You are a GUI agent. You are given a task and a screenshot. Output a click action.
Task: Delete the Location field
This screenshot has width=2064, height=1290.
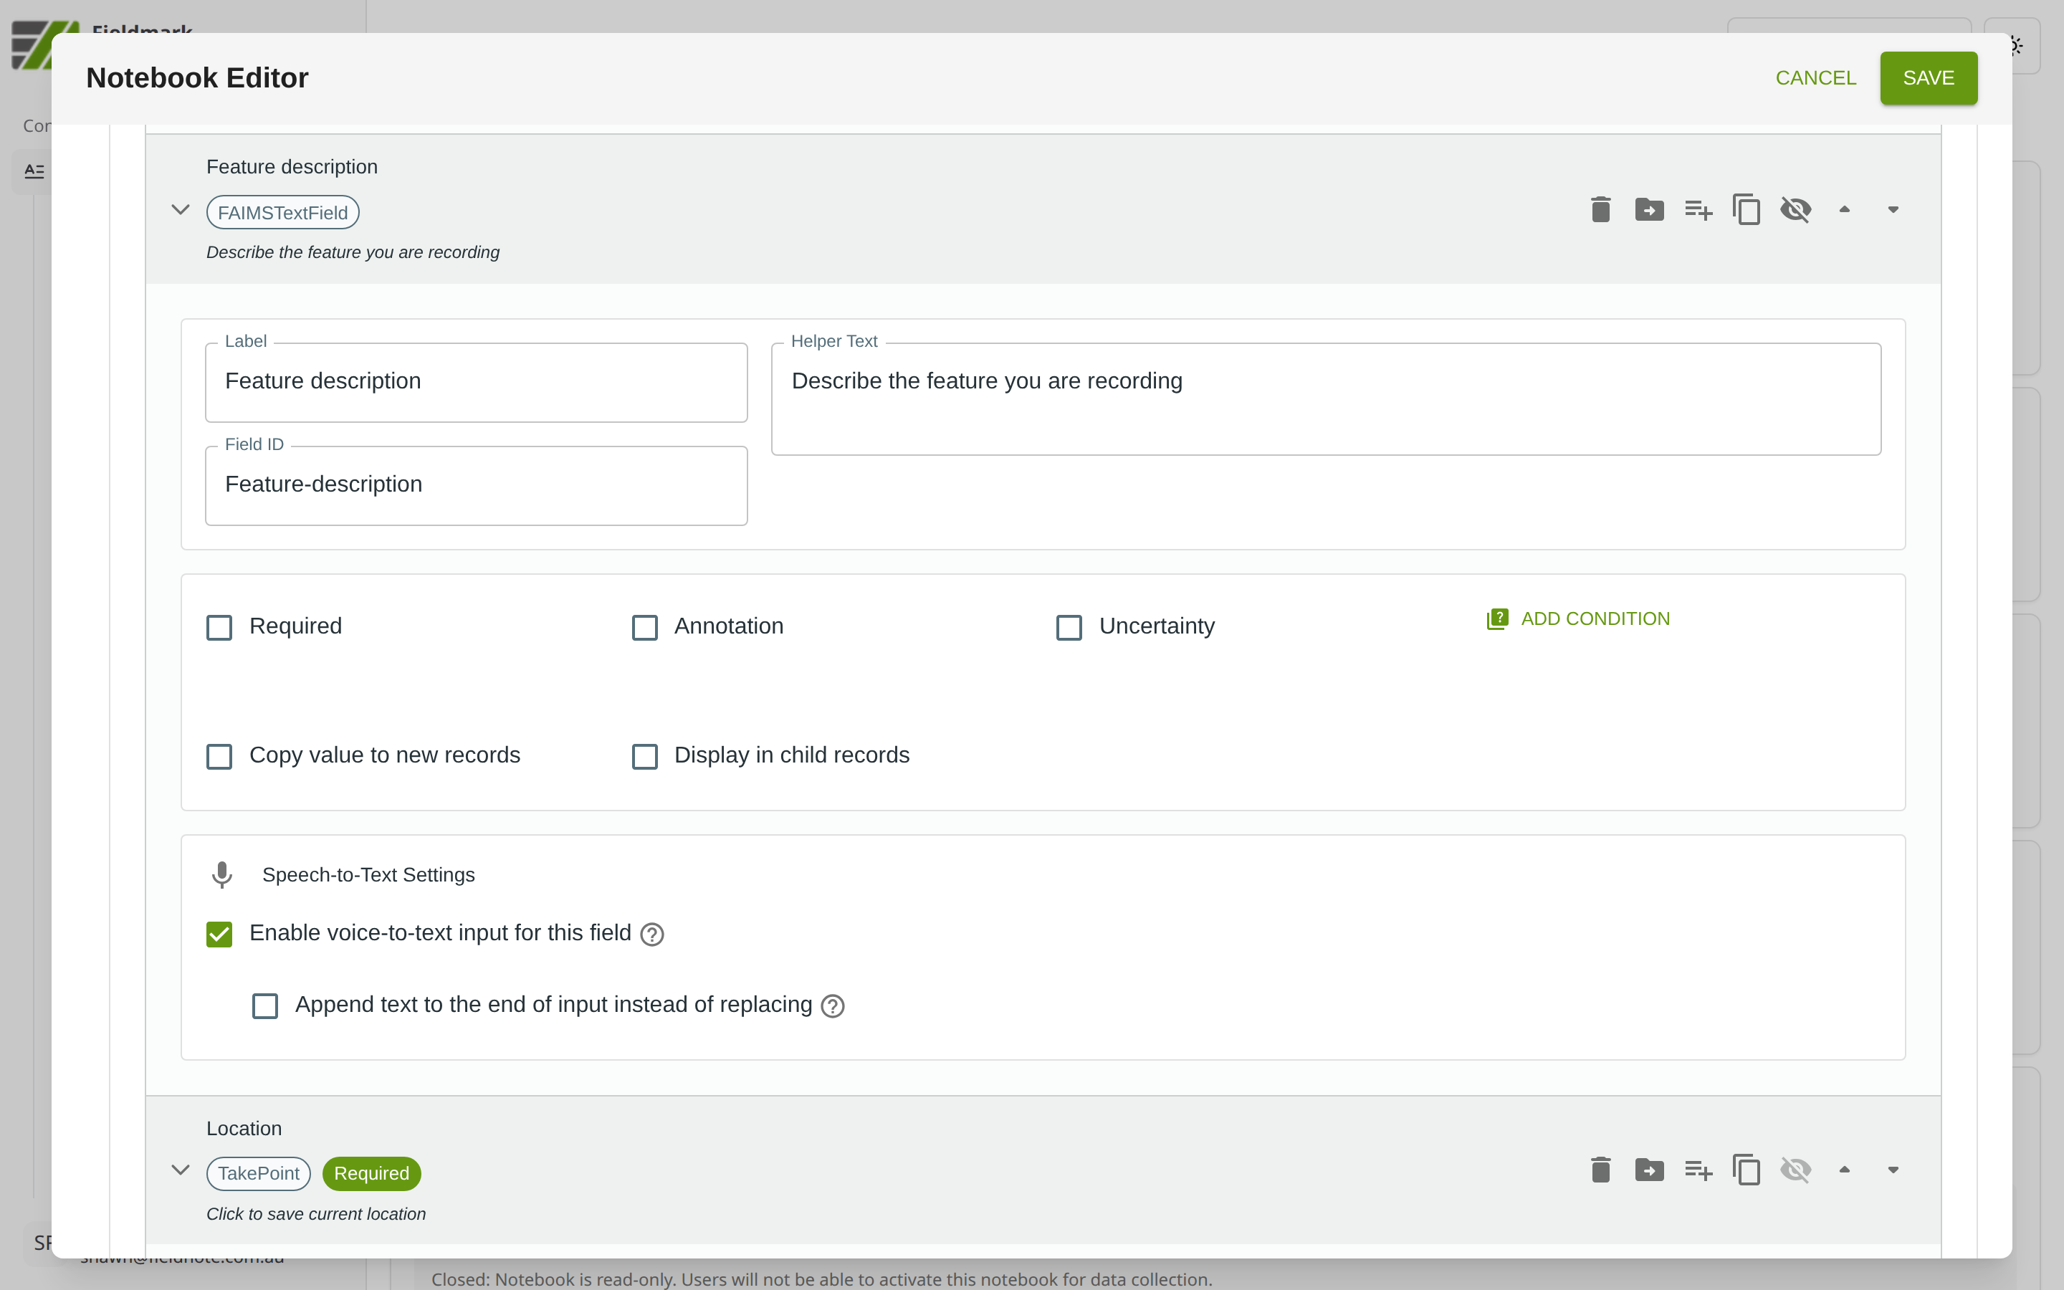coord(1600,1170)
